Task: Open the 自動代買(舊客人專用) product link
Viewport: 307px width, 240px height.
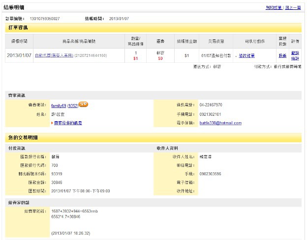Action: coord(53,55)
